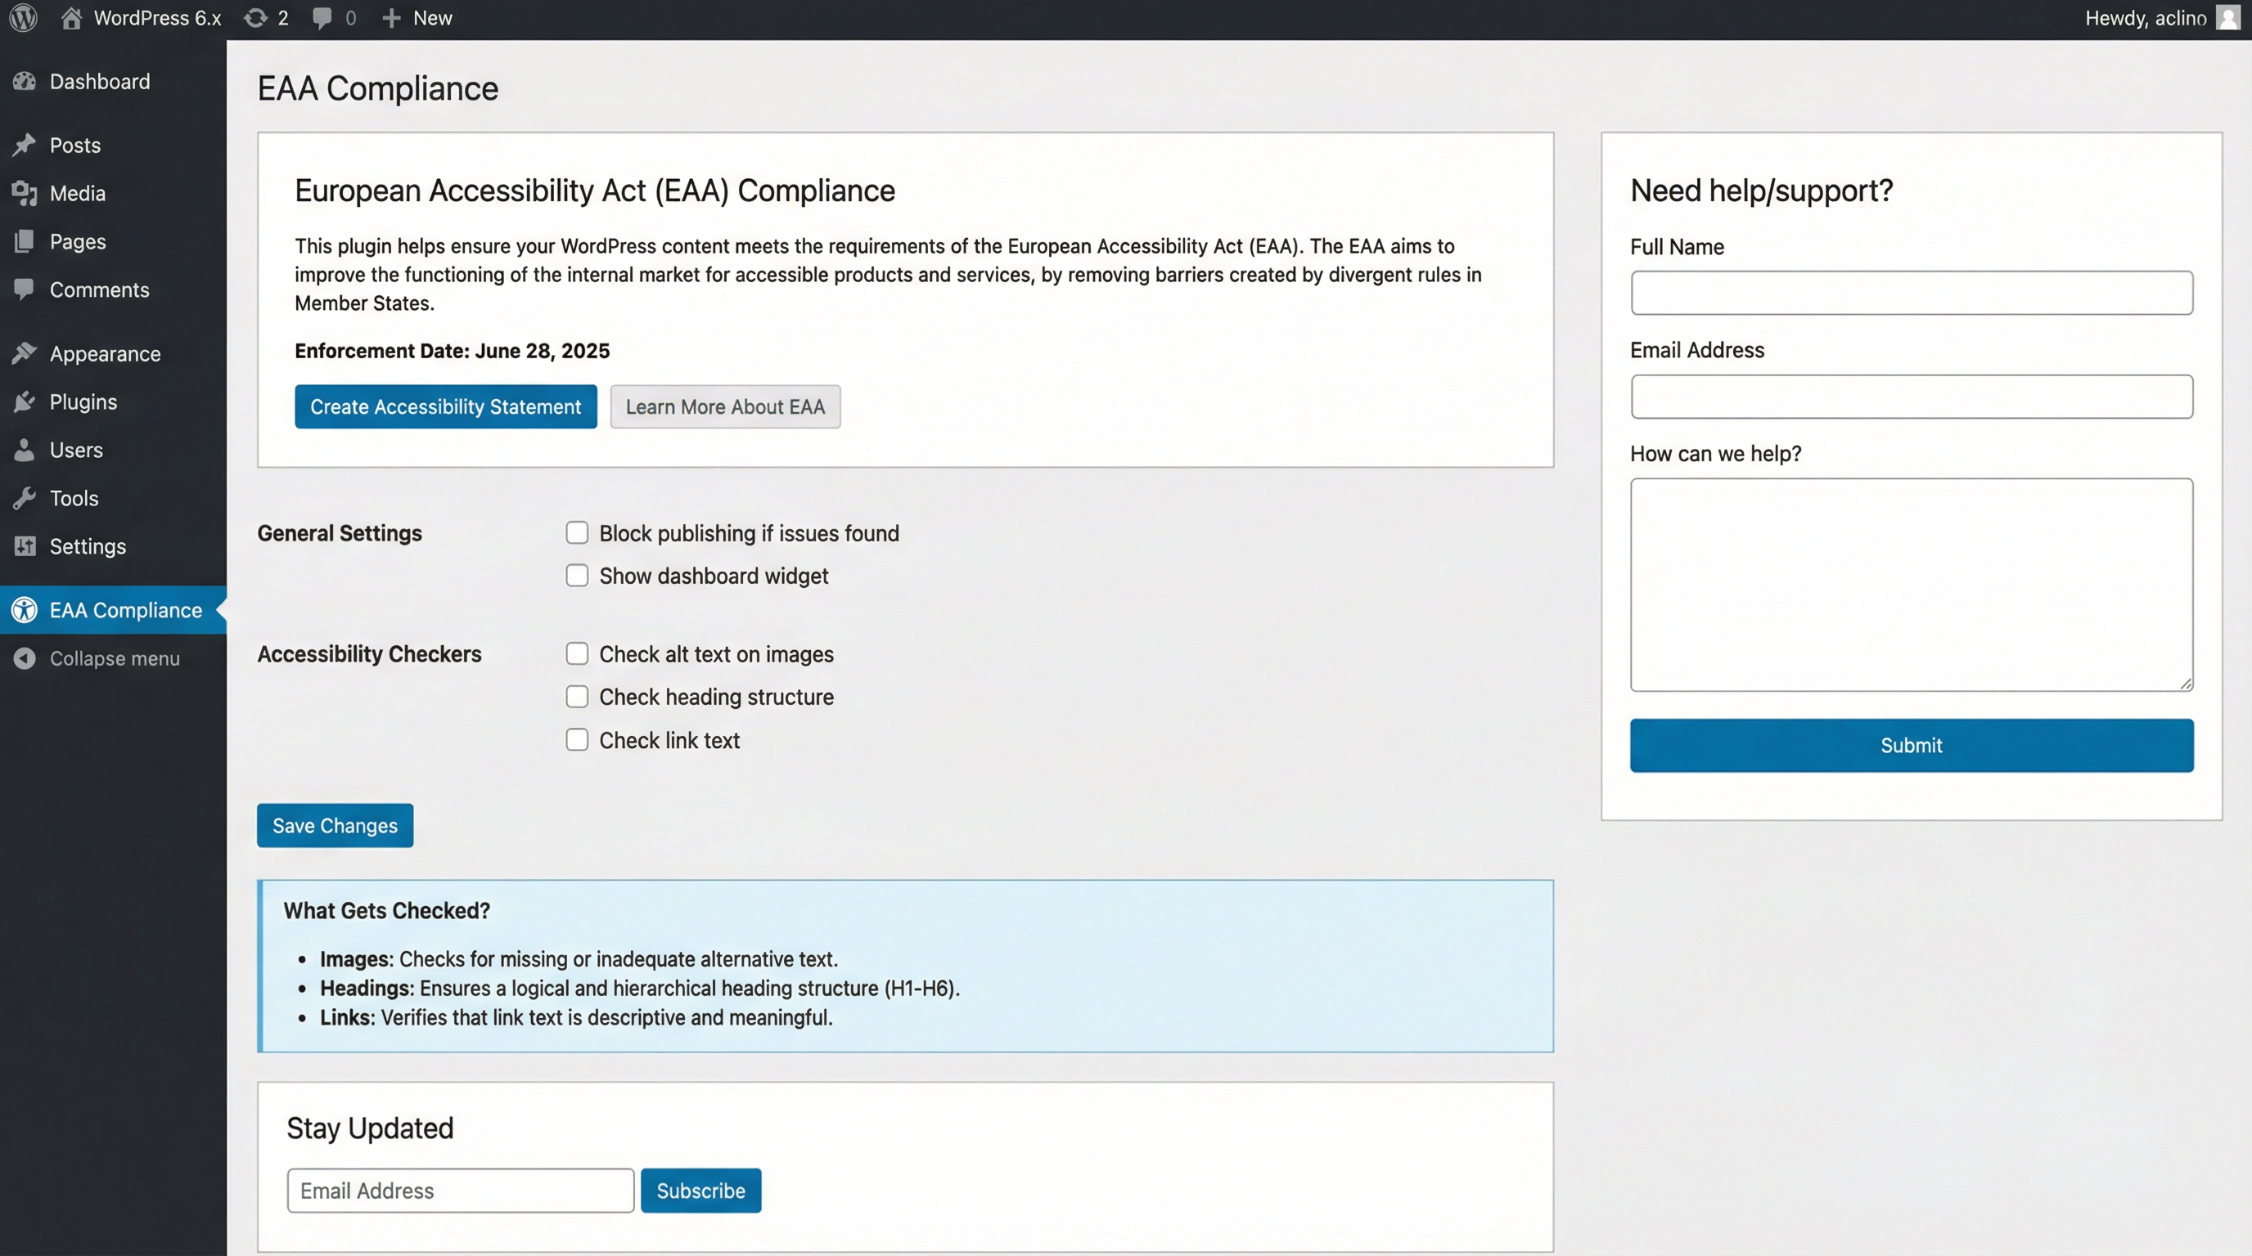2252x1256 pixels.
Task: Check the Show dashboard widget option
Action: 577,575
